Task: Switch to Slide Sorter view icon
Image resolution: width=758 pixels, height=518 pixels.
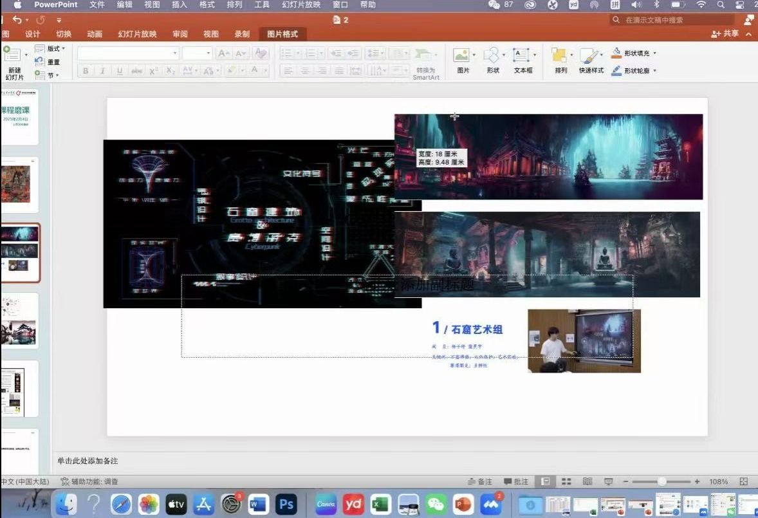Action: click(566, 481)
